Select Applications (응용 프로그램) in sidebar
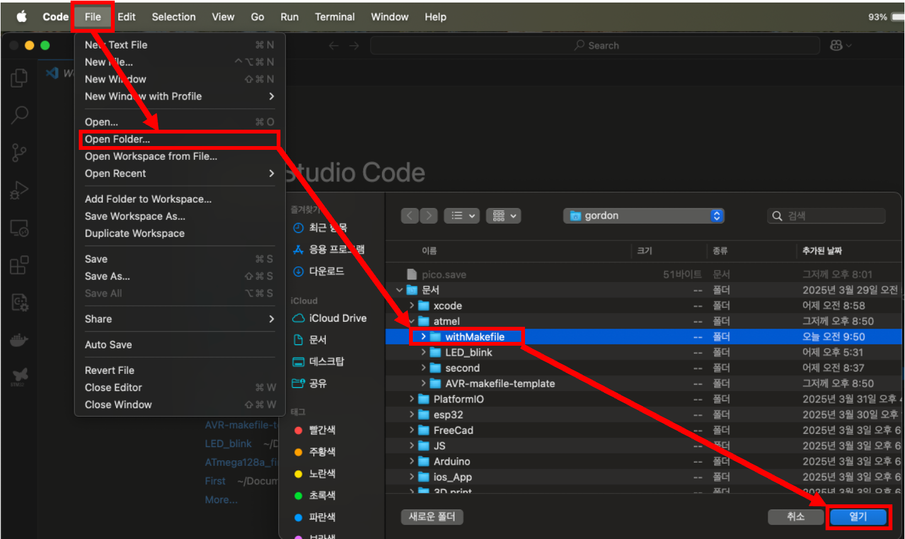The image size is (905, 539). click(x=328, y=249)
